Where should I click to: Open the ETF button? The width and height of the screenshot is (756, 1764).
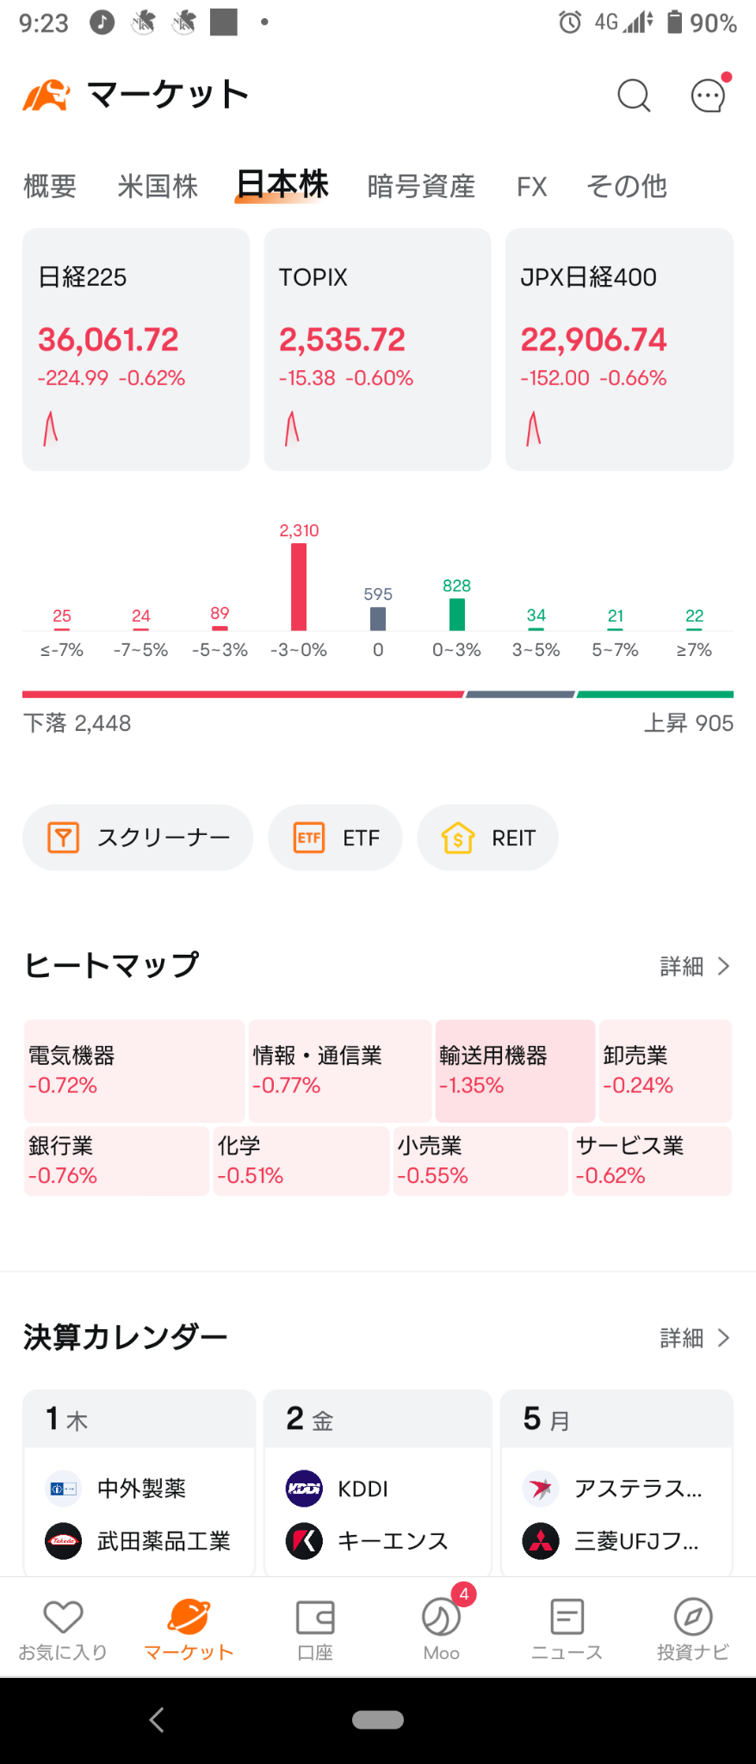[335, 838]
